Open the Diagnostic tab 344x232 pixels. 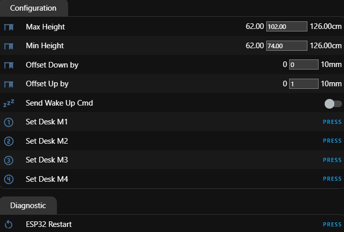(28, 206)
